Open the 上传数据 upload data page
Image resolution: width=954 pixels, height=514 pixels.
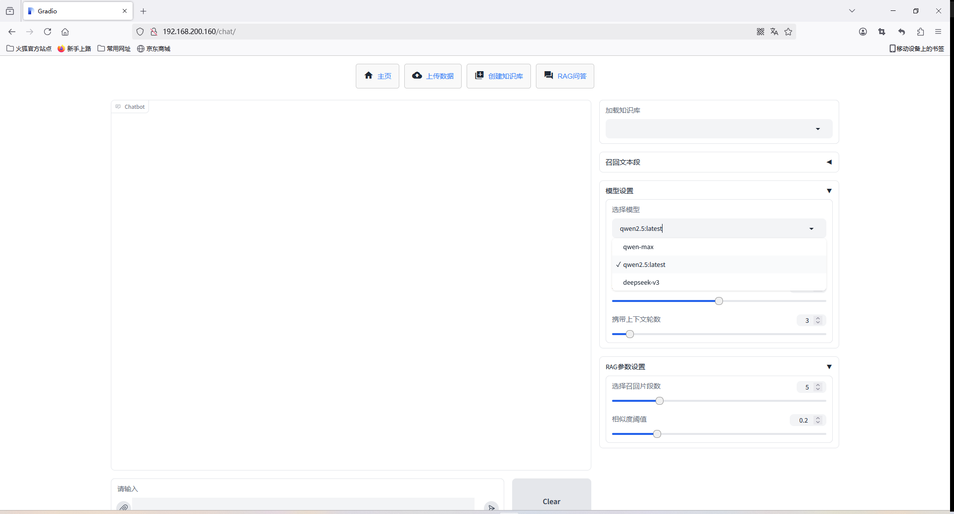tap(432, 76)
